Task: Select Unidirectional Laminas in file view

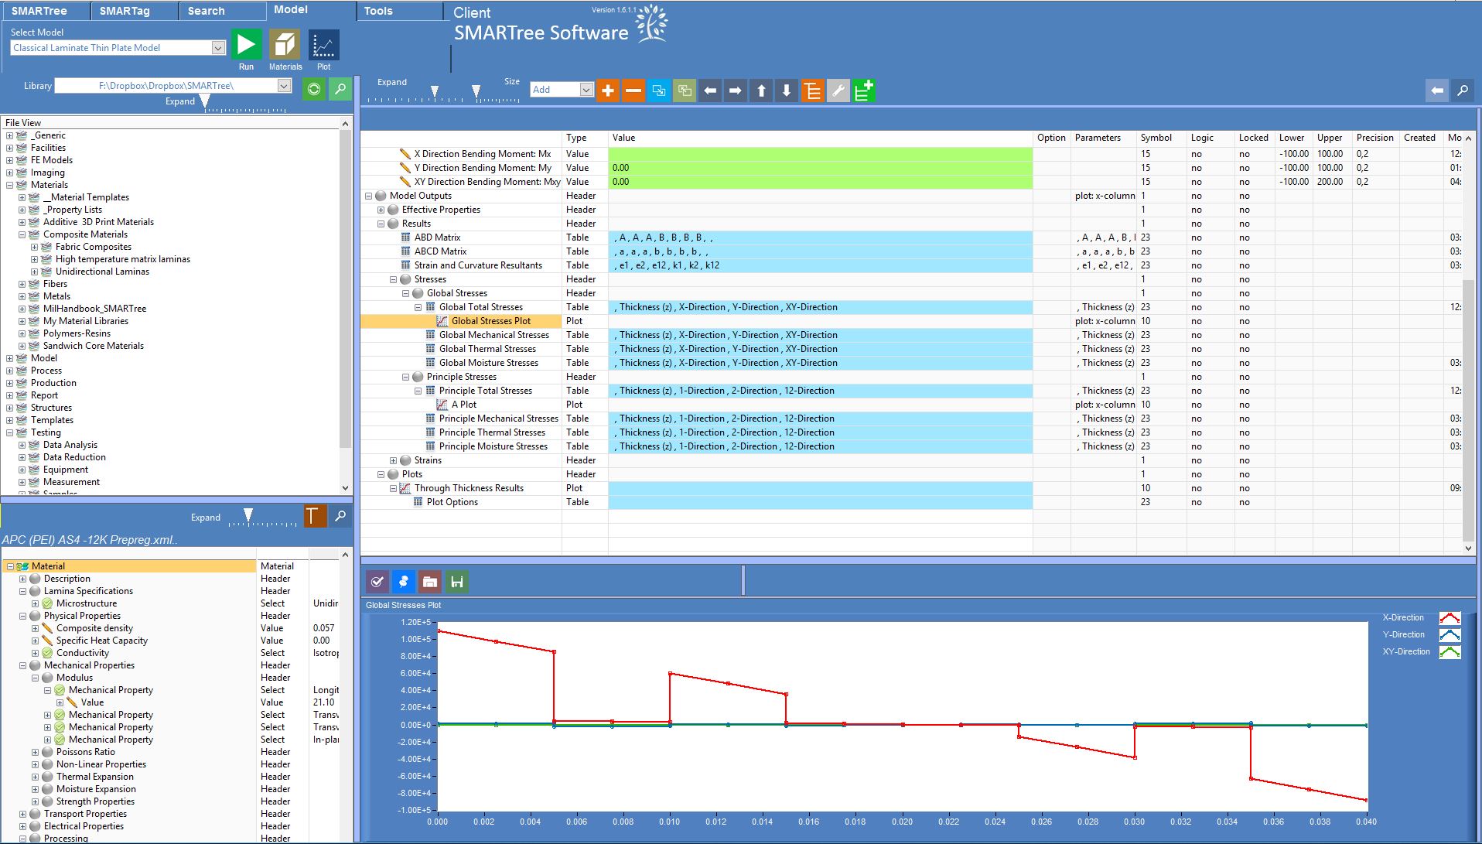Action: (102, 272)
